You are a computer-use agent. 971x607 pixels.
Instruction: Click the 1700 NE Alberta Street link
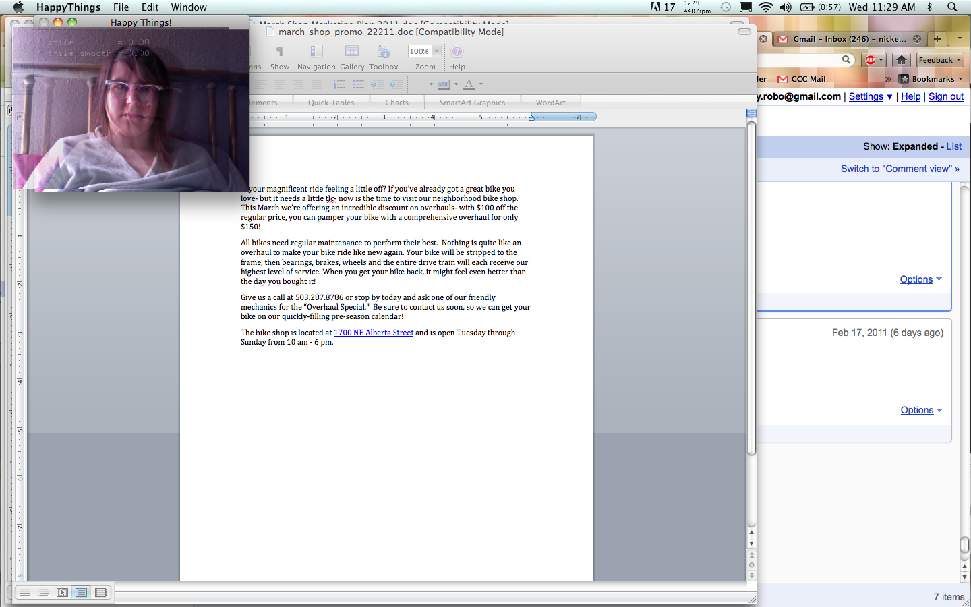pos(374,333)
